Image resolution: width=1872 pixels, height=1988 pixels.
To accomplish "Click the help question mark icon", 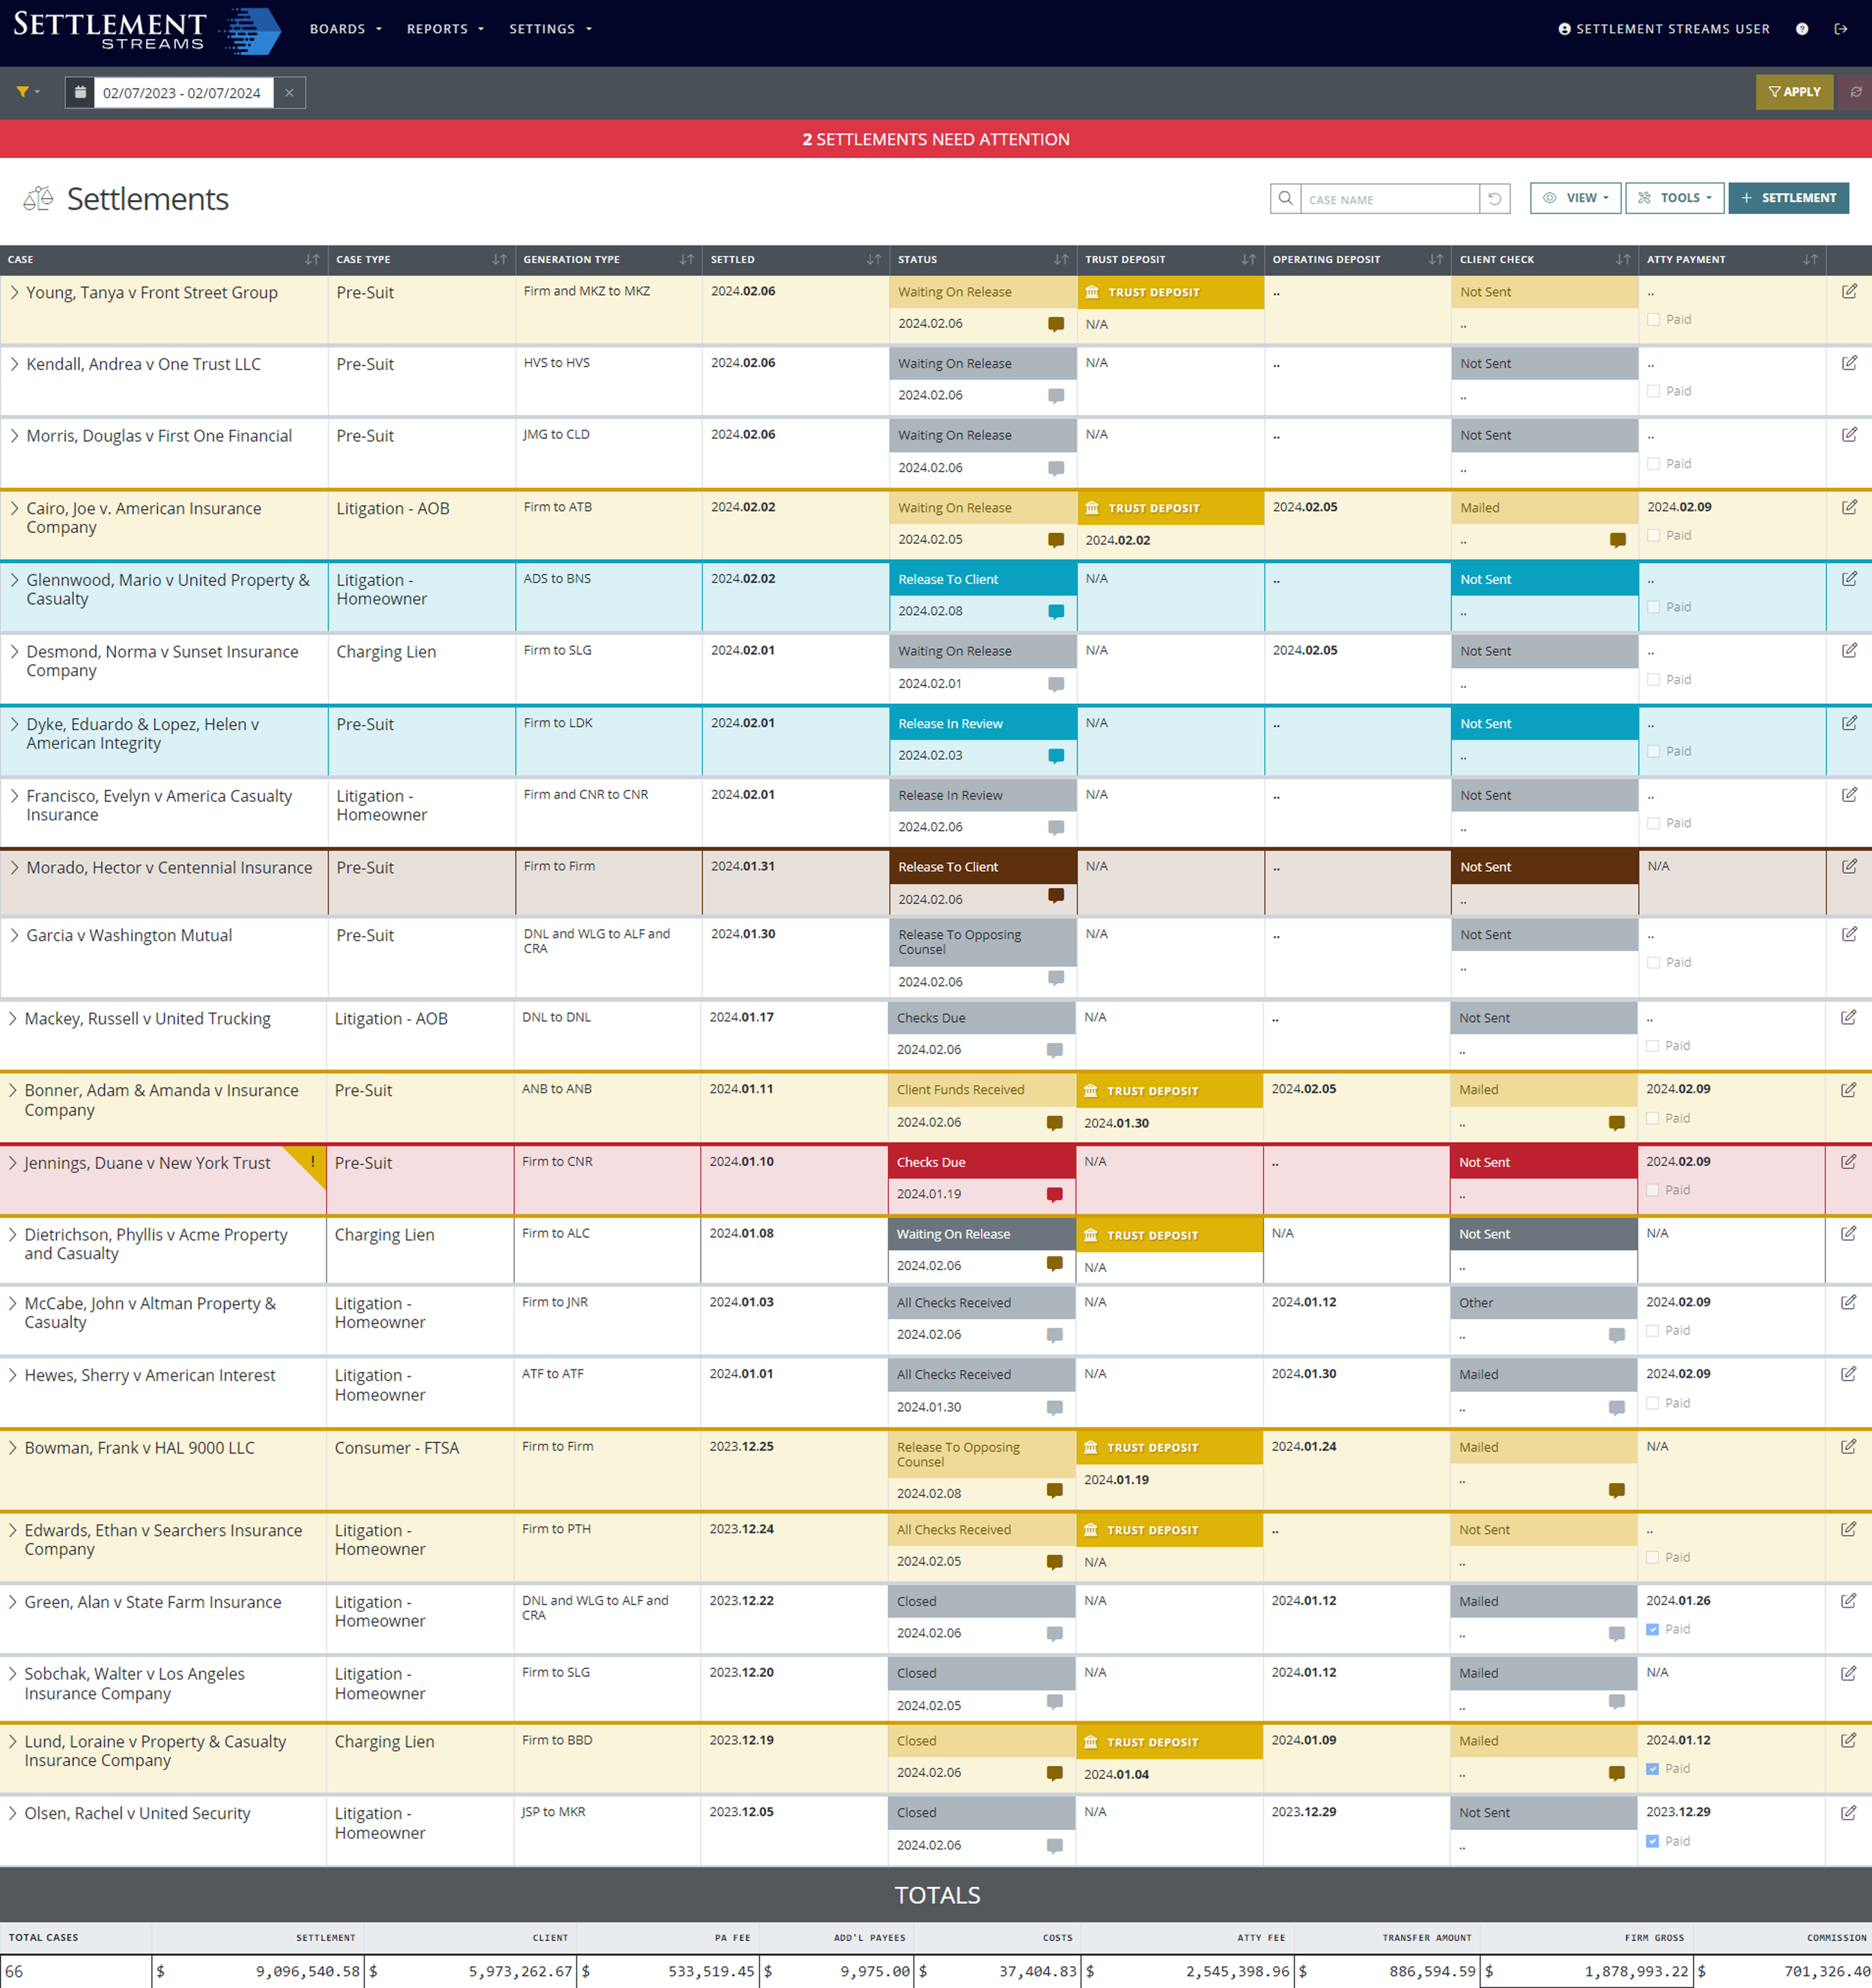I will click(1801, 29).
